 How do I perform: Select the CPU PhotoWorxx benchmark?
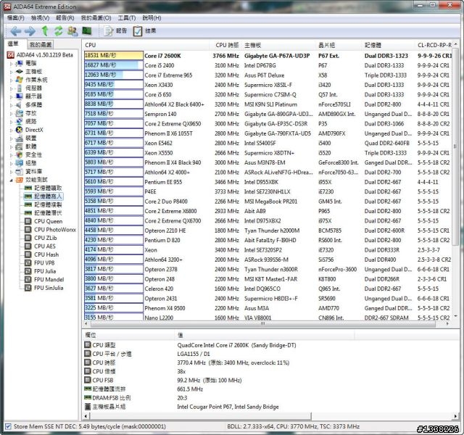(x=50, y=229)
